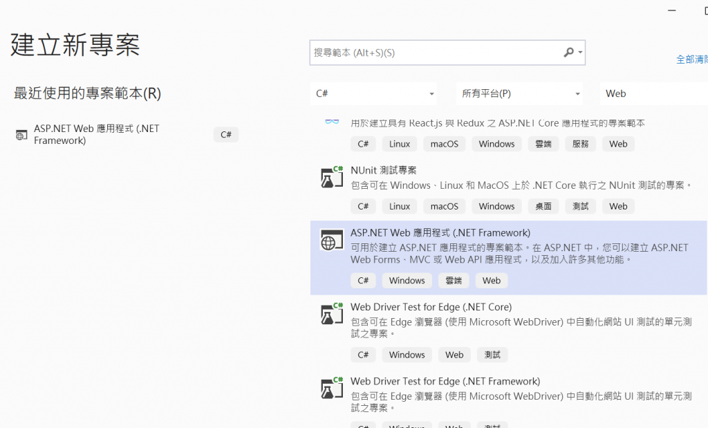This screenshot has width=708, height=428.
Task: Click Linux tag on NUnit template
Action: (x=400, y=206)
